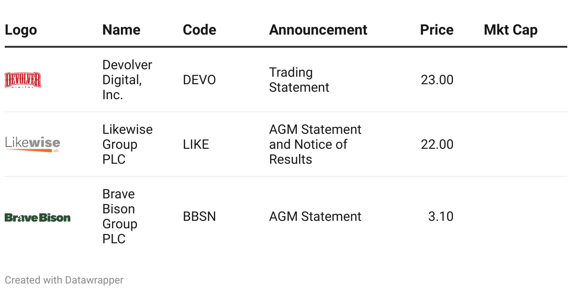The height and width of the screenshot is (291, 572).
Task: Select the Likewise Group PLC name
Action: point(127,144)
